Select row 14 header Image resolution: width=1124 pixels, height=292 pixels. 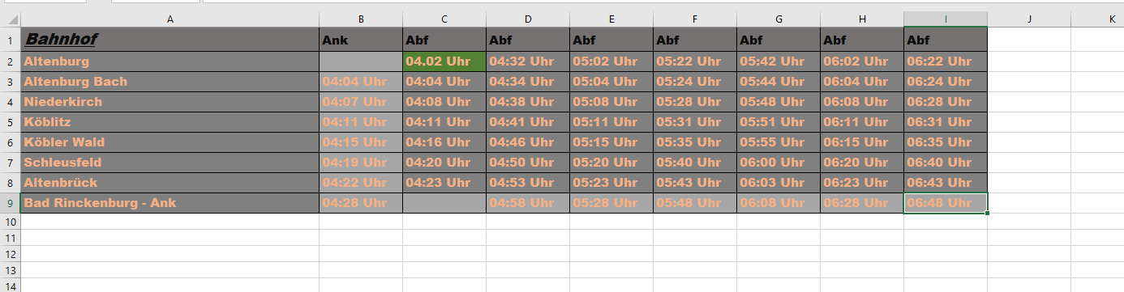click(10, 285)
